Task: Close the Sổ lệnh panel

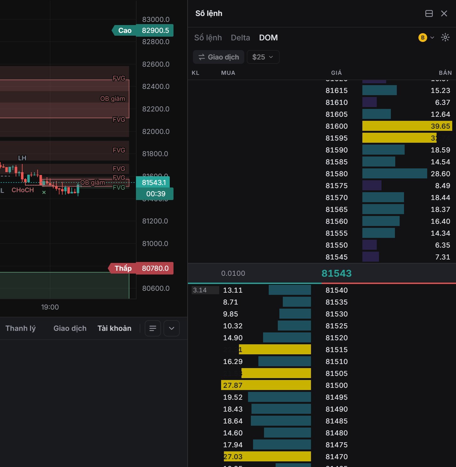Action: 444,13
